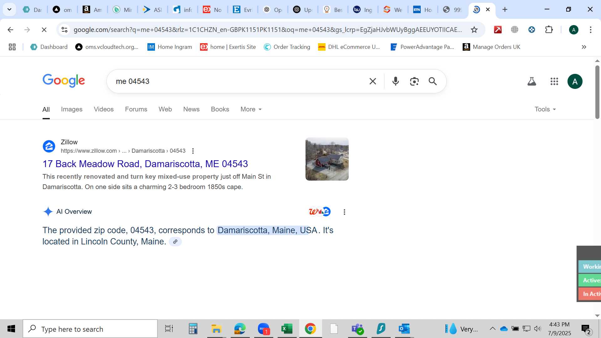This screenshot has height=338, width=601.
Task: Switch to the Images results tab
Action: (72, 109)
